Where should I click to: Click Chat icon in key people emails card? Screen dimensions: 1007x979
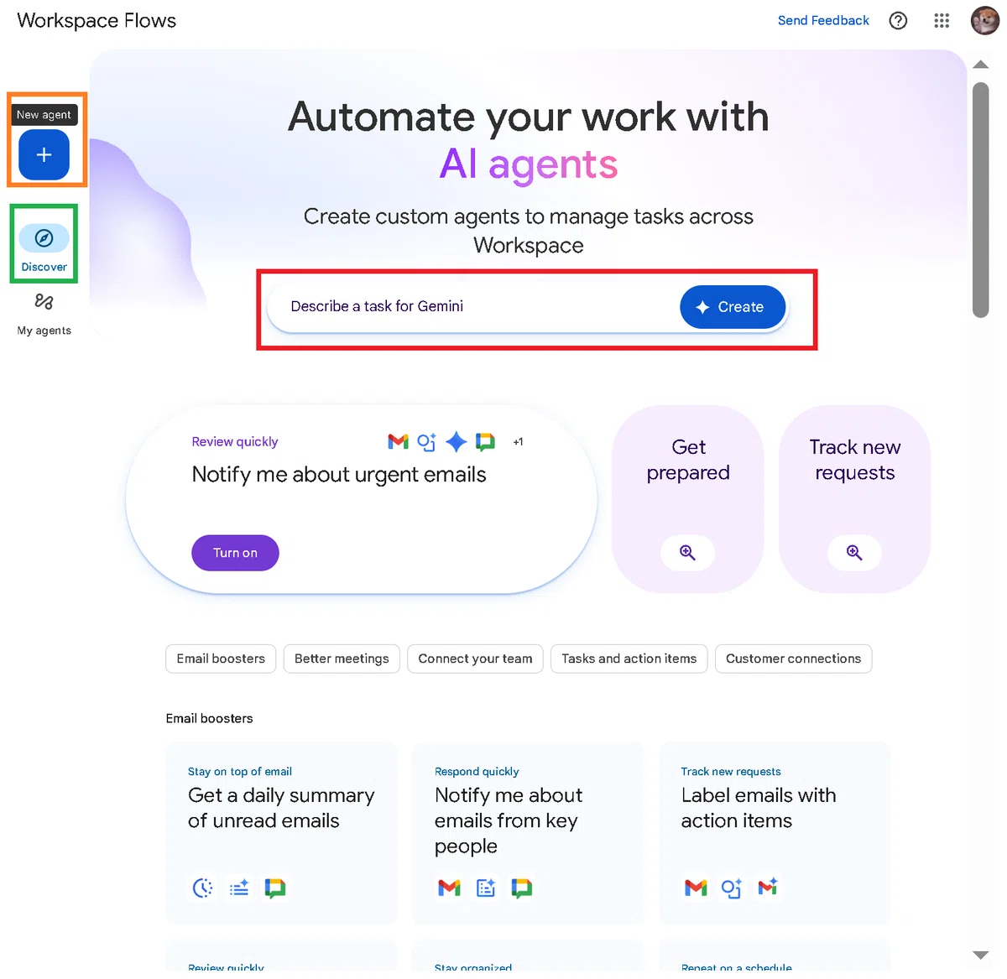pos(521,888)
